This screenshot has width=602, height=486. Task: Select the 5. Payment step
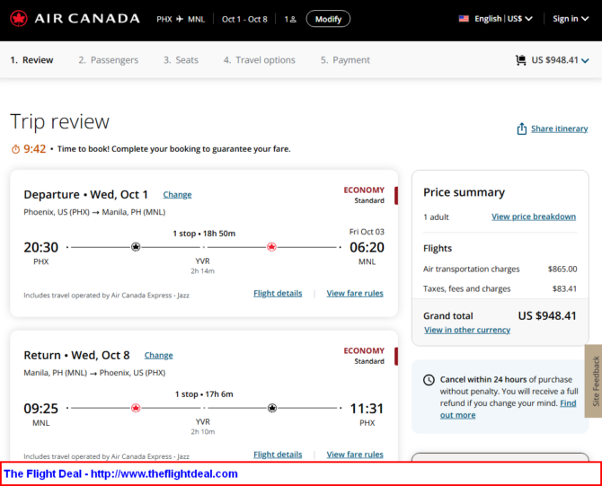[x=345, y=60]
